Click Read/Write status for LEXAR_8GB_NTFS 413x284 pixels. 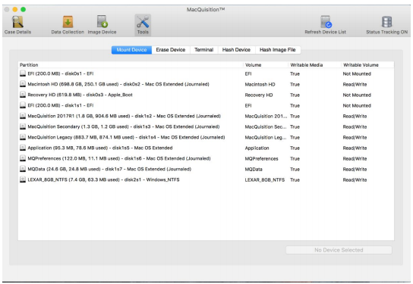355,180
